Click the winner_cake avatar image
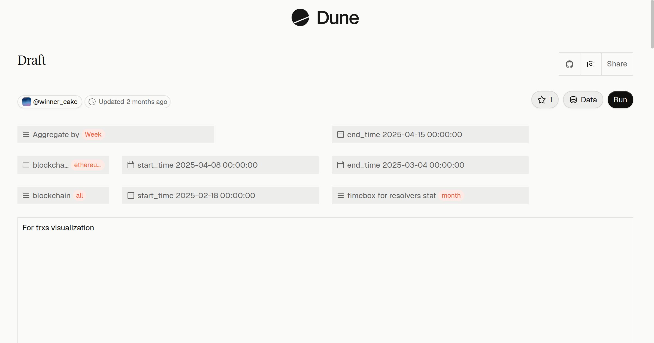Viewport: 654px width, 343px height. (27, 102)
